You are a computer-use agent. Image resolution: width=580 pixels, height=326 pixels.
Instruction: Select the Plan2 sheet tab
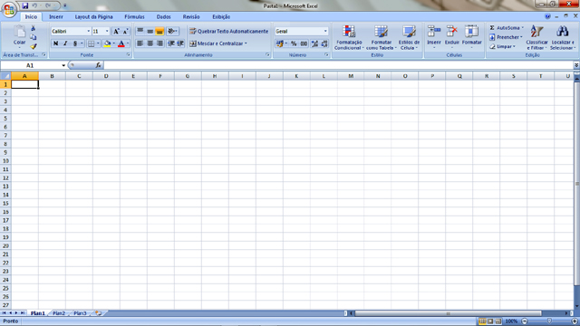(58, 313)
